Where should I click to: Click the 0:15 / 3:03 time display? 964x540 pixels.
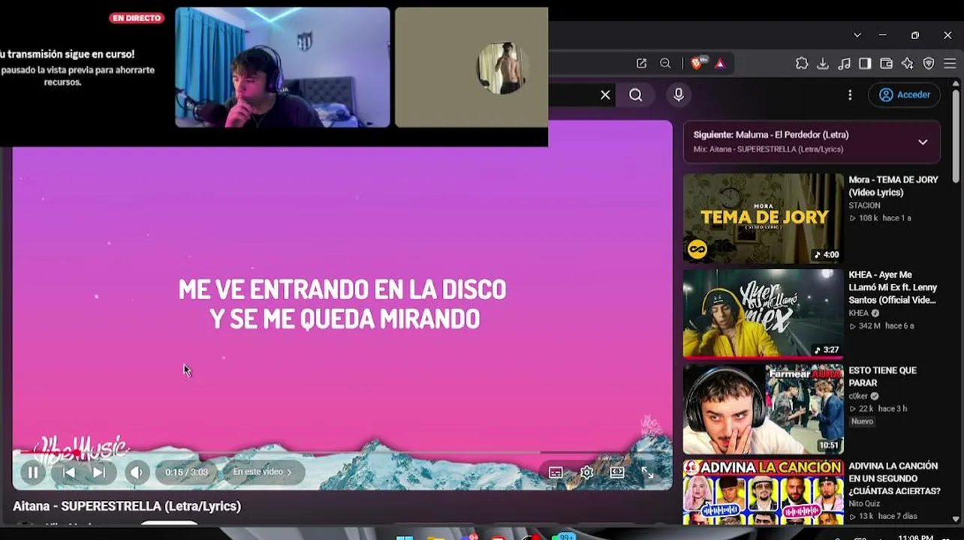[186, 472]
